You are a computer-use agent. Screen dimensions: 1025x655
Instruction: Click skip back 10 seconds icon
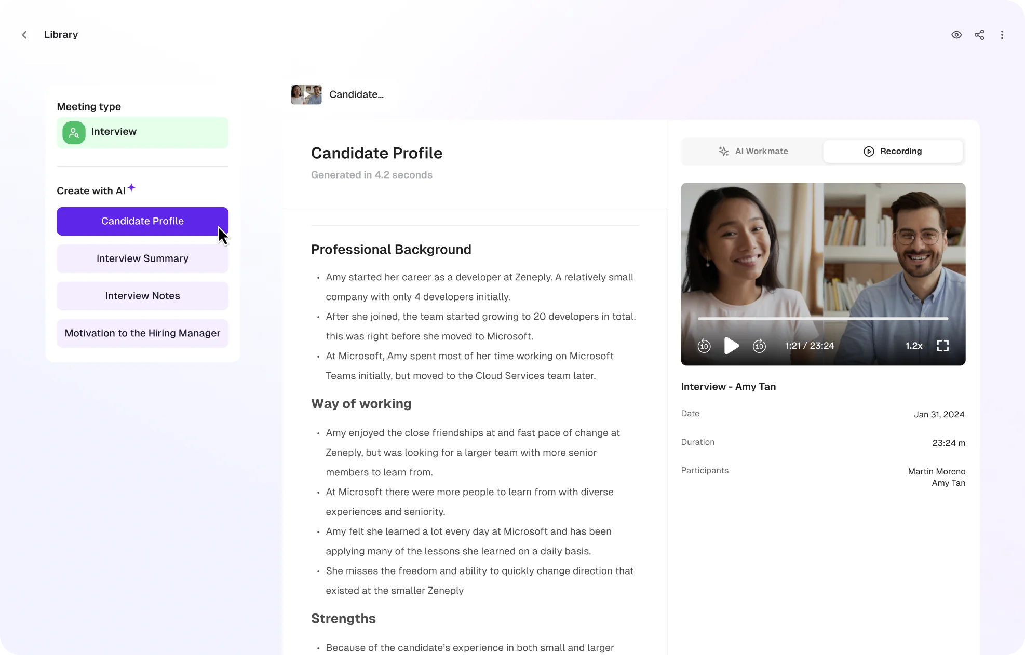pyautogui.click(x=703, y=345)
